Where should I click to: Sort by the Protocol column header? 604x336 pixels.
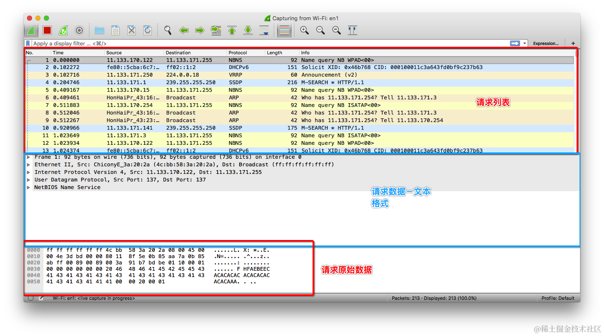(x=246, y=53)
